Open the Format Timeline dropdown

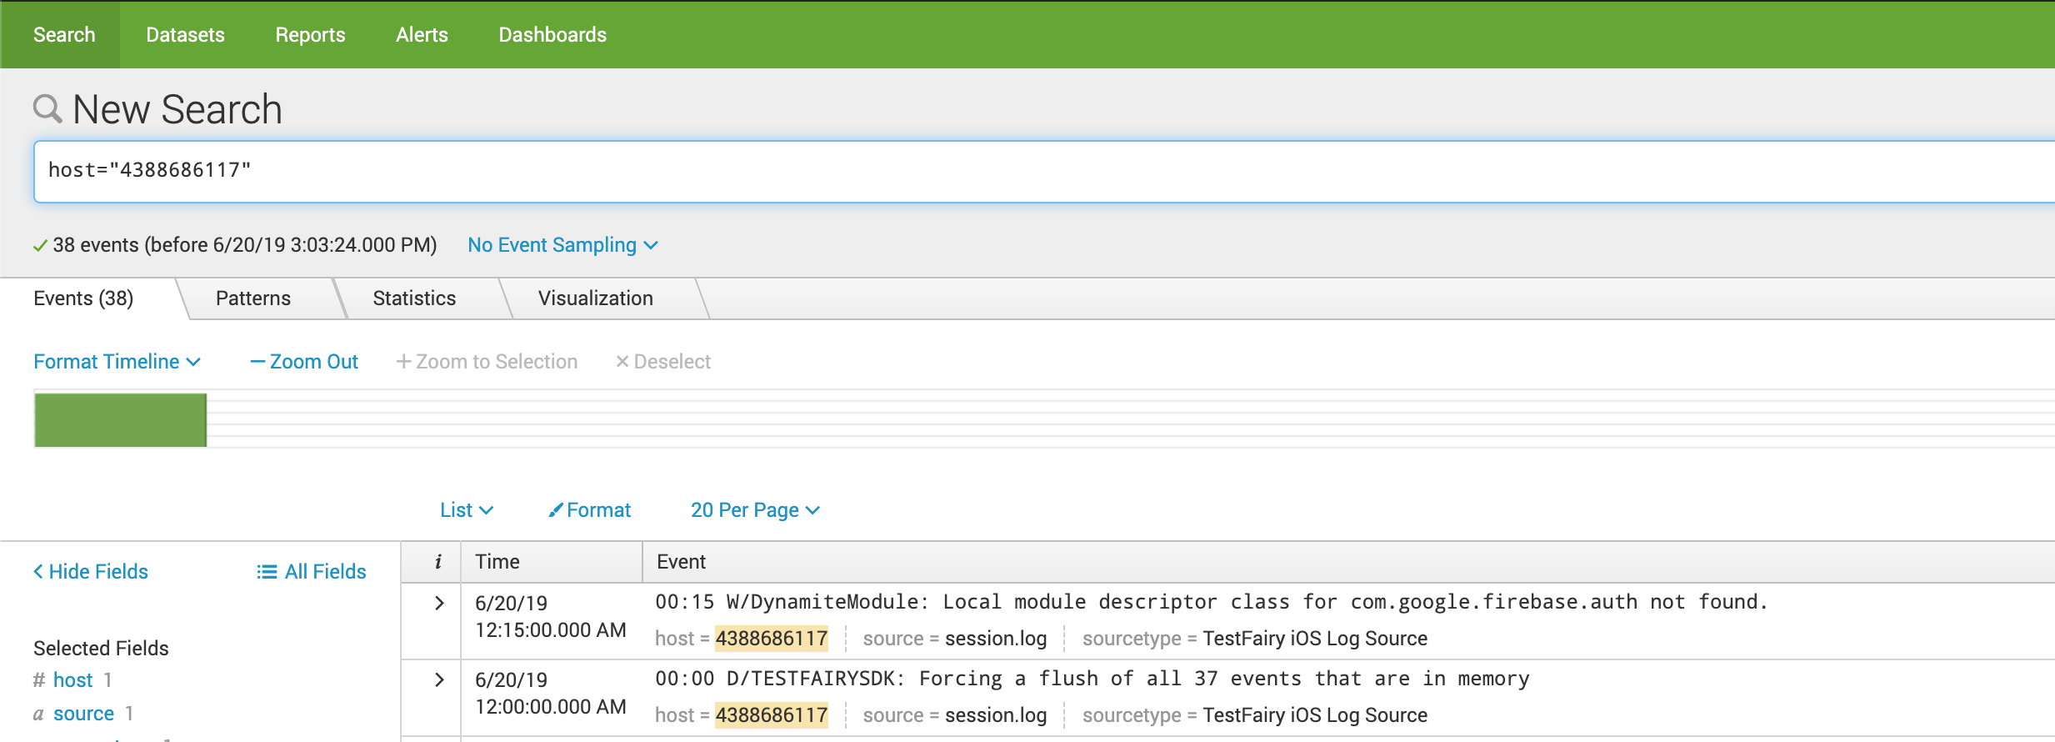117,362
